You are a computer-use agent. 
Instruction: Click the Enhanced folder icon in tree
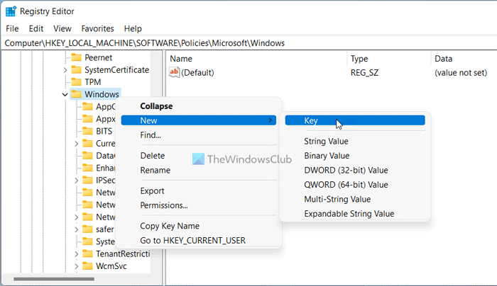point(87,168)
